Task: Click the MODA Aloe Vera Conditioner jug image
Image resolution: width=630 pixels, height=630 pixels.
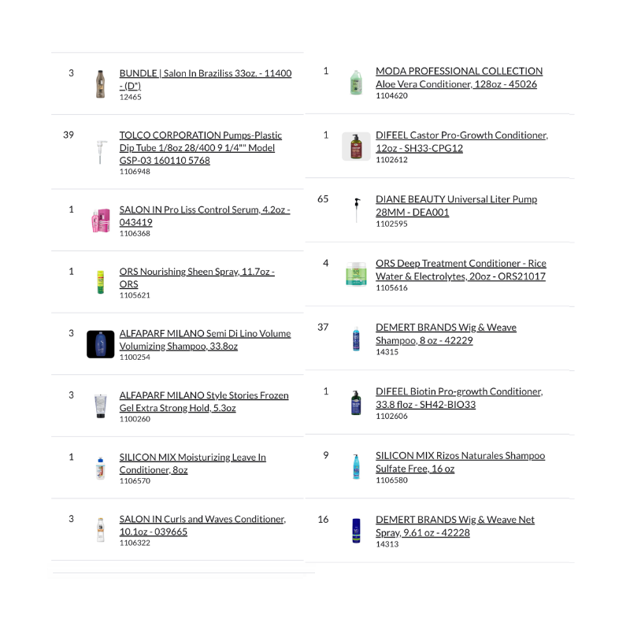Action: pyautogui.click(x=356, y=83)
